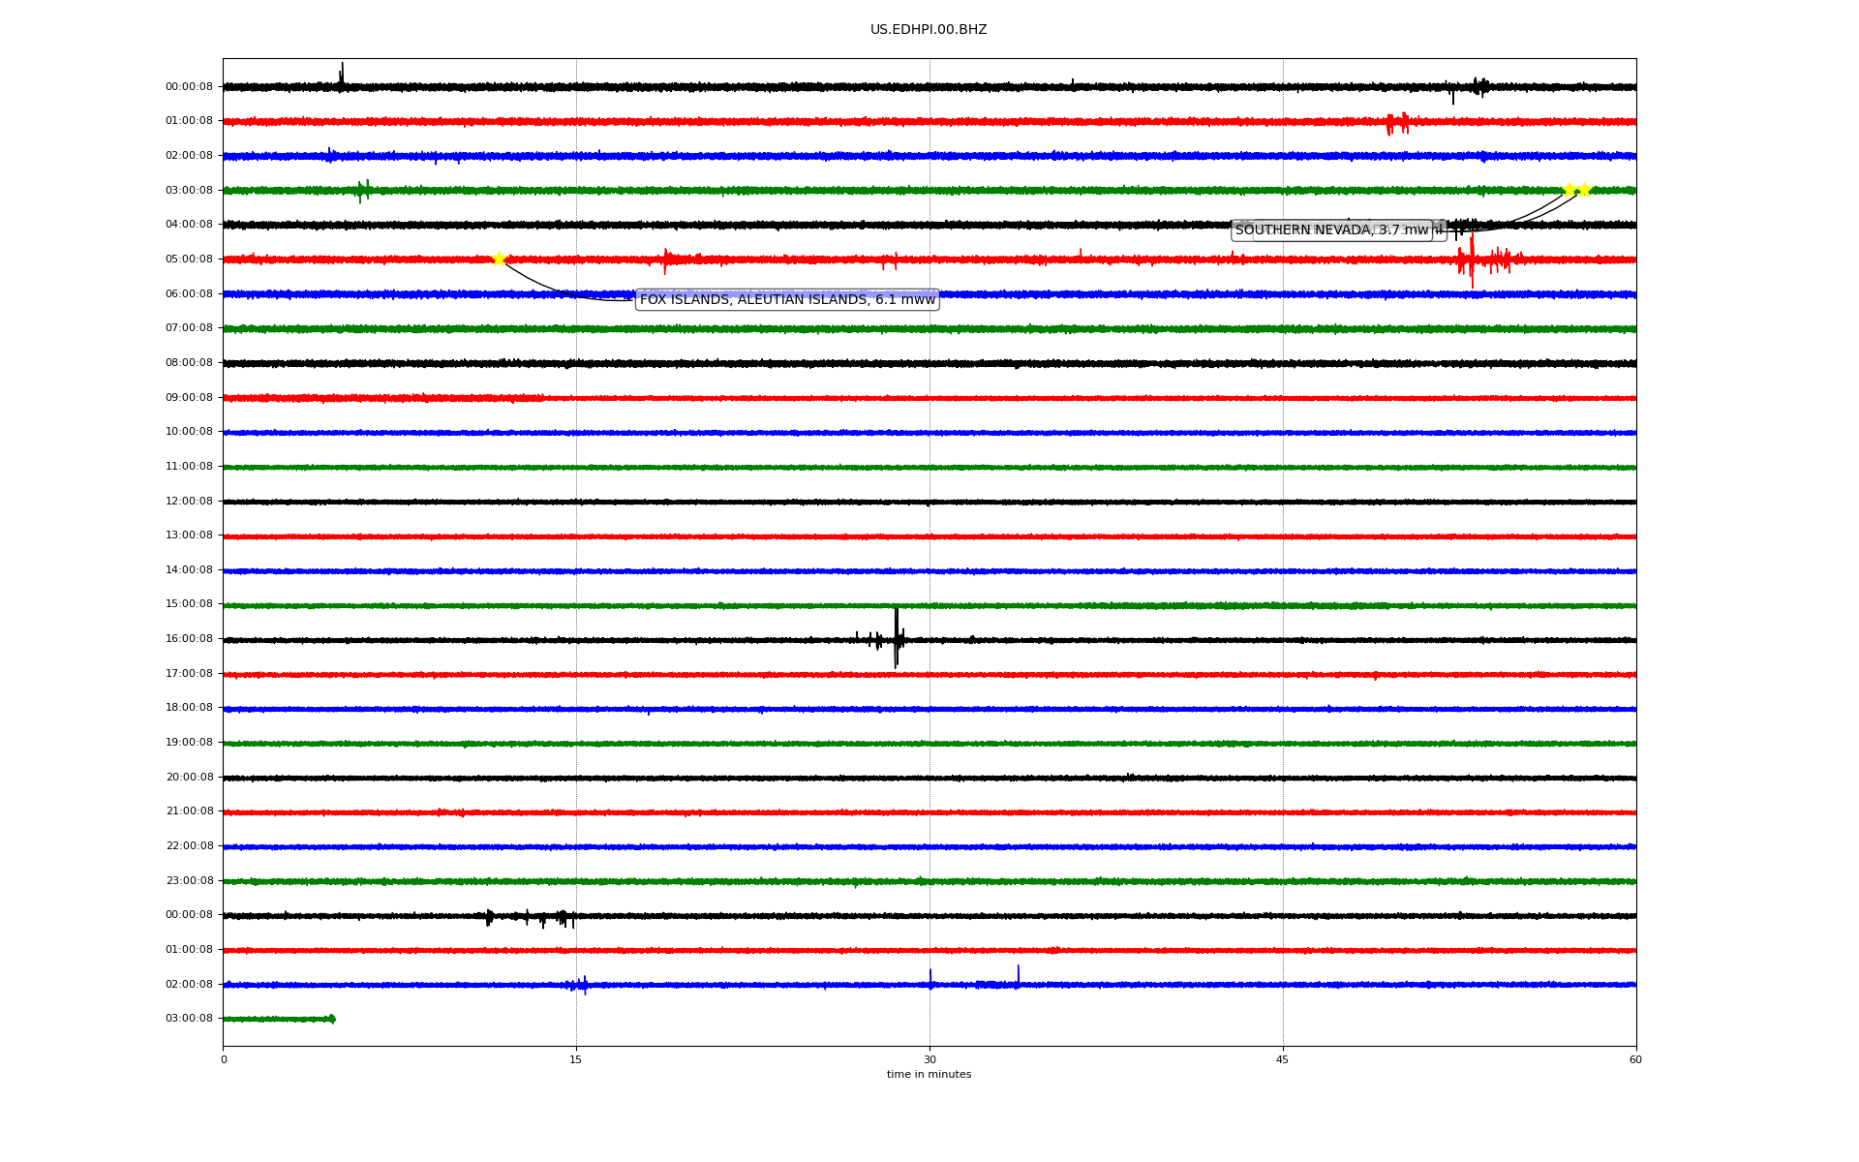Click the tall blue spike right of the 30-minute line

point(1018,974)
